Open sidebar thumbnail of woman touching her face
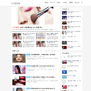Viewport: 91px width, 91px height. [x=64, y=28]
